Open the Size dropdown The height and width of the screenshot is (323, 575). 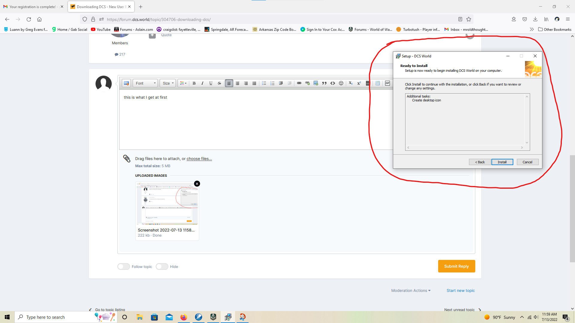coord(168,83)
